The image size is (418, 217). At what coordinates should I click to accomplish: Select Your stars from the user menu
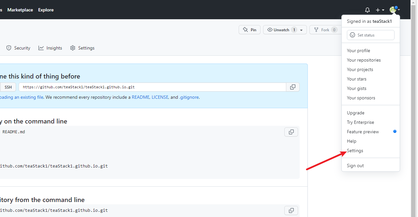point(370,79)
